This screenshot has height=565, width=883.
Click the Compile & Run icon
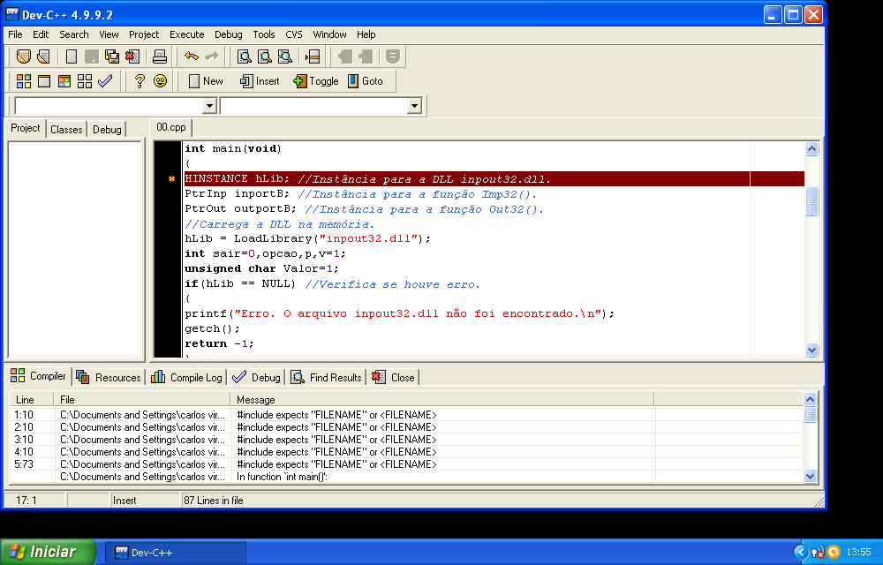point(64,81)
